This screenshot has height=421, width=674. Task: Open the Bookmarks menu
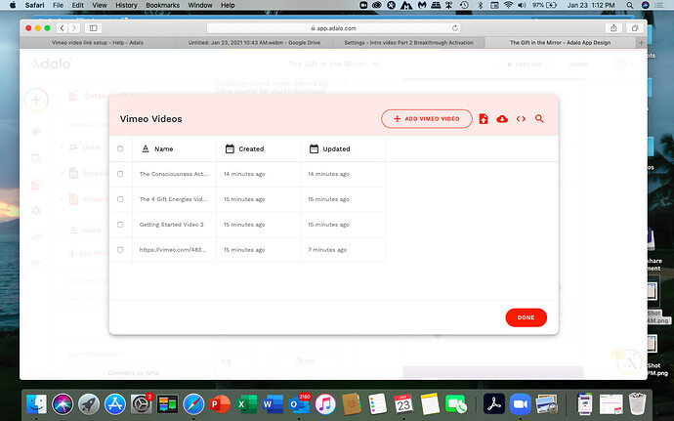click(x=162, y=5)
